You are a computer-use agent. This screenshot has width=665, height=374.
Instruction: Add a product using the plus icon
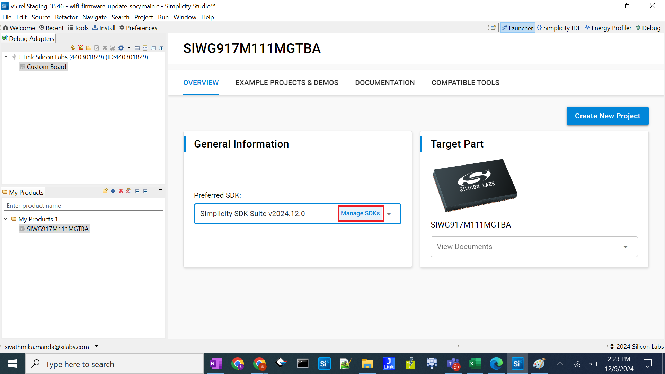(x=113, y=190)
